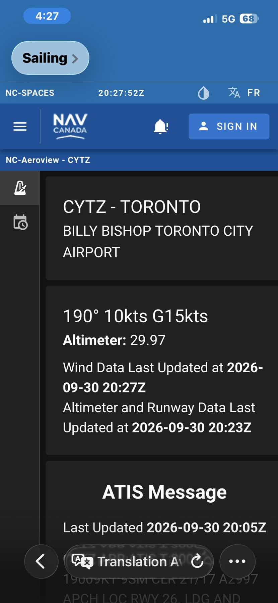
Task: Open the hamburger navigation menu
Action: point(20,127)
